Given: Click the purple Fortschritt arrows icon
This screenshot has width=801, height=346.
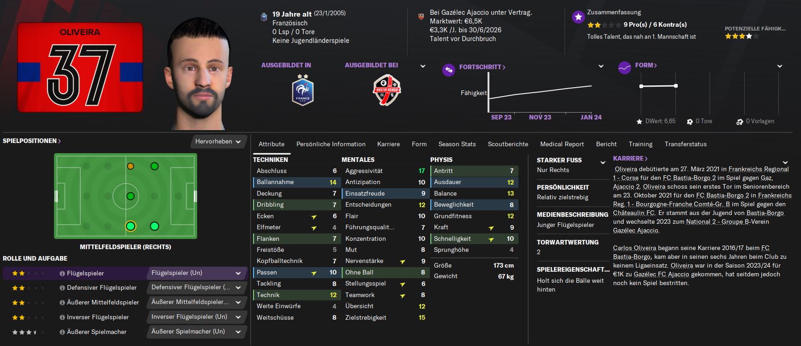Looking at the screenshot, I should (x=448, y=70).
